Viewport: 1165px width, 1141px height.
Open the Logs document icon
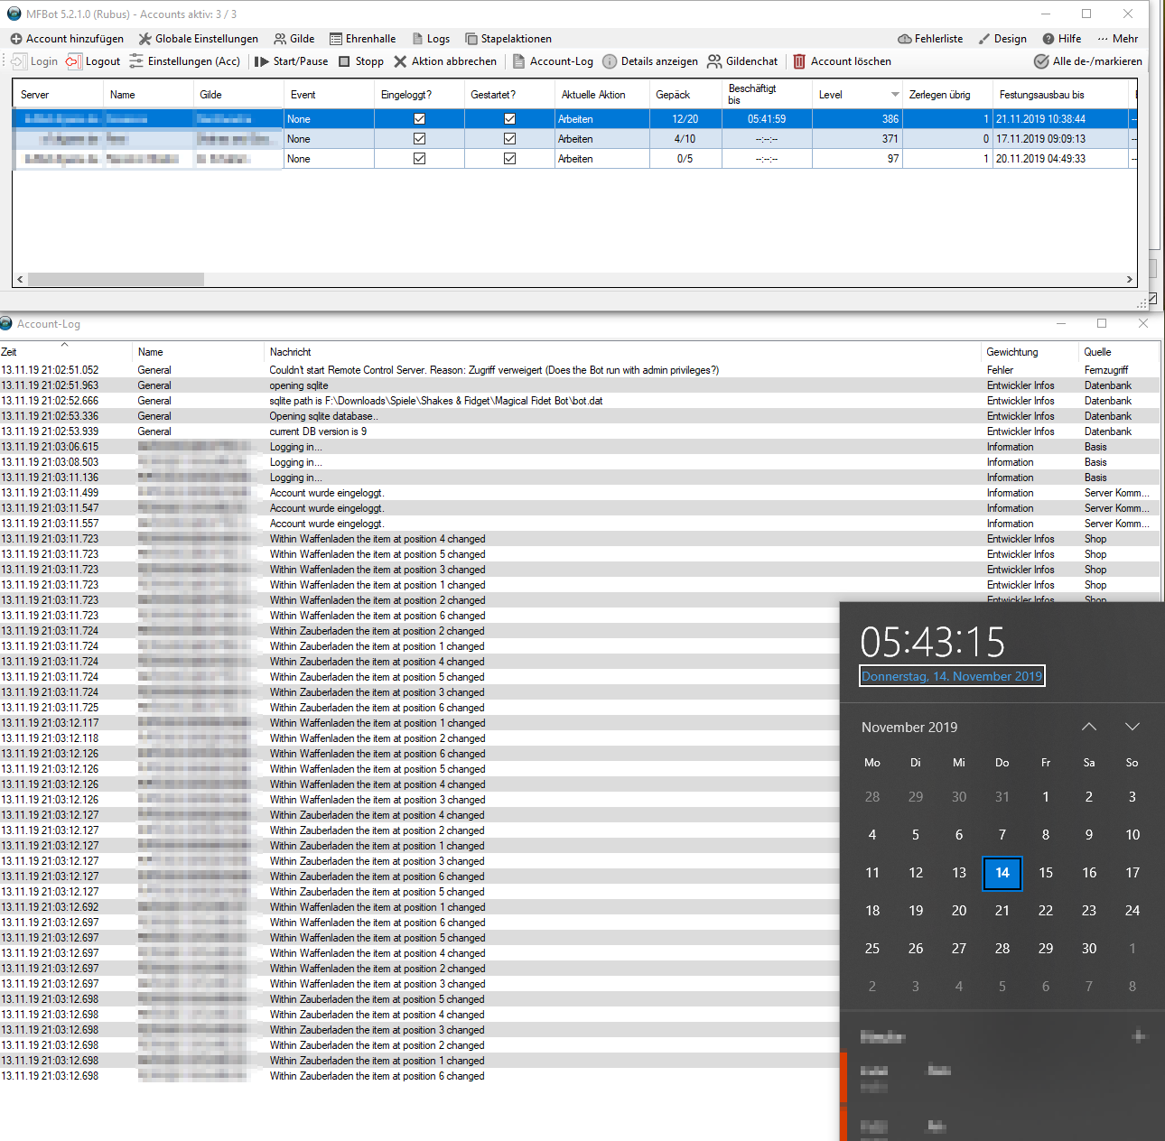coord(417,39)
